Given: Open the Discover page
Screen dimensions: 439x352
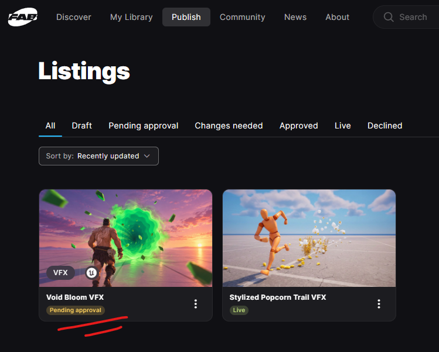Looking at the screenshot, I should [x=74, y=17].
